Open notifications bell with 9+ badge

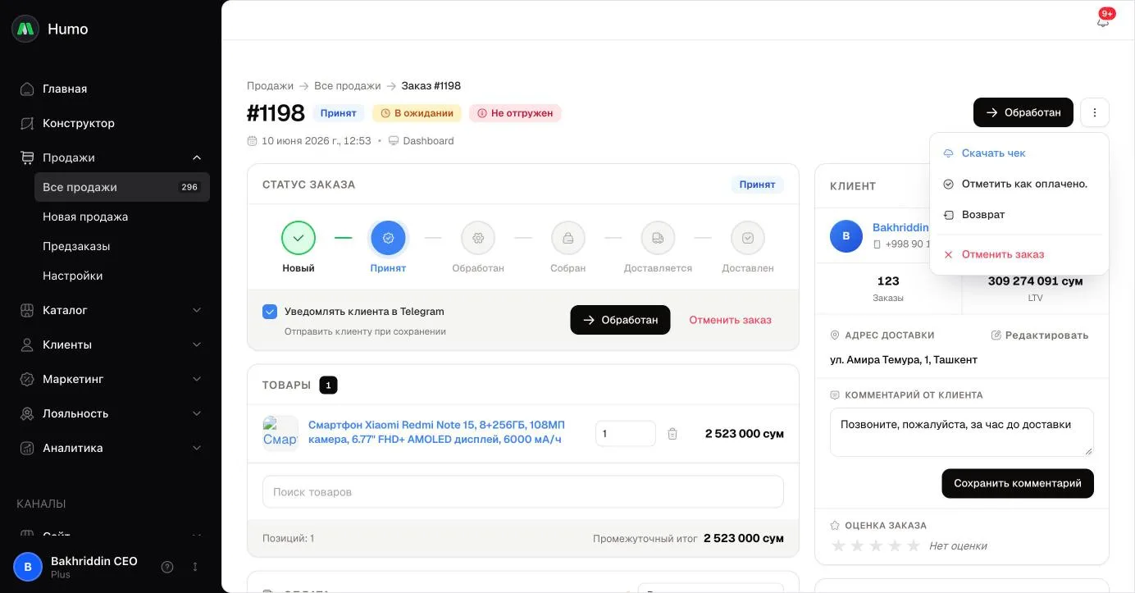tap(1103, 21)
